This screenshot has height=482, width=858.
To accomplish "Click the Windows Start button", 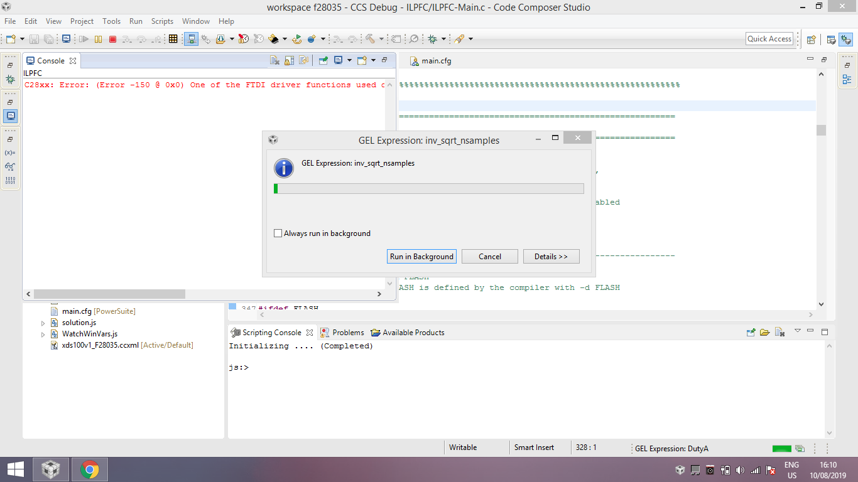I will pyautogui.click(x=15, y=469).
